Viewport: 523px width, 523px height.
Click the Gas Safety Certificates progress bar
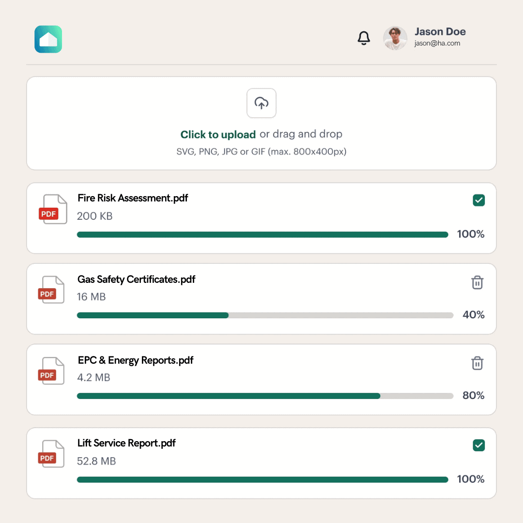coord(265,315)
